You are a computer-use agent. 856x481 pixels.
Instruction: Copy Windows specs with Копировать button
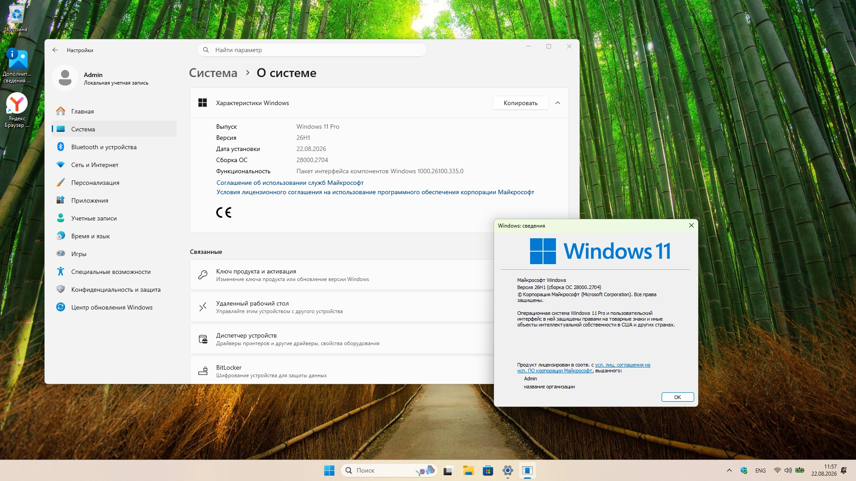520,103
